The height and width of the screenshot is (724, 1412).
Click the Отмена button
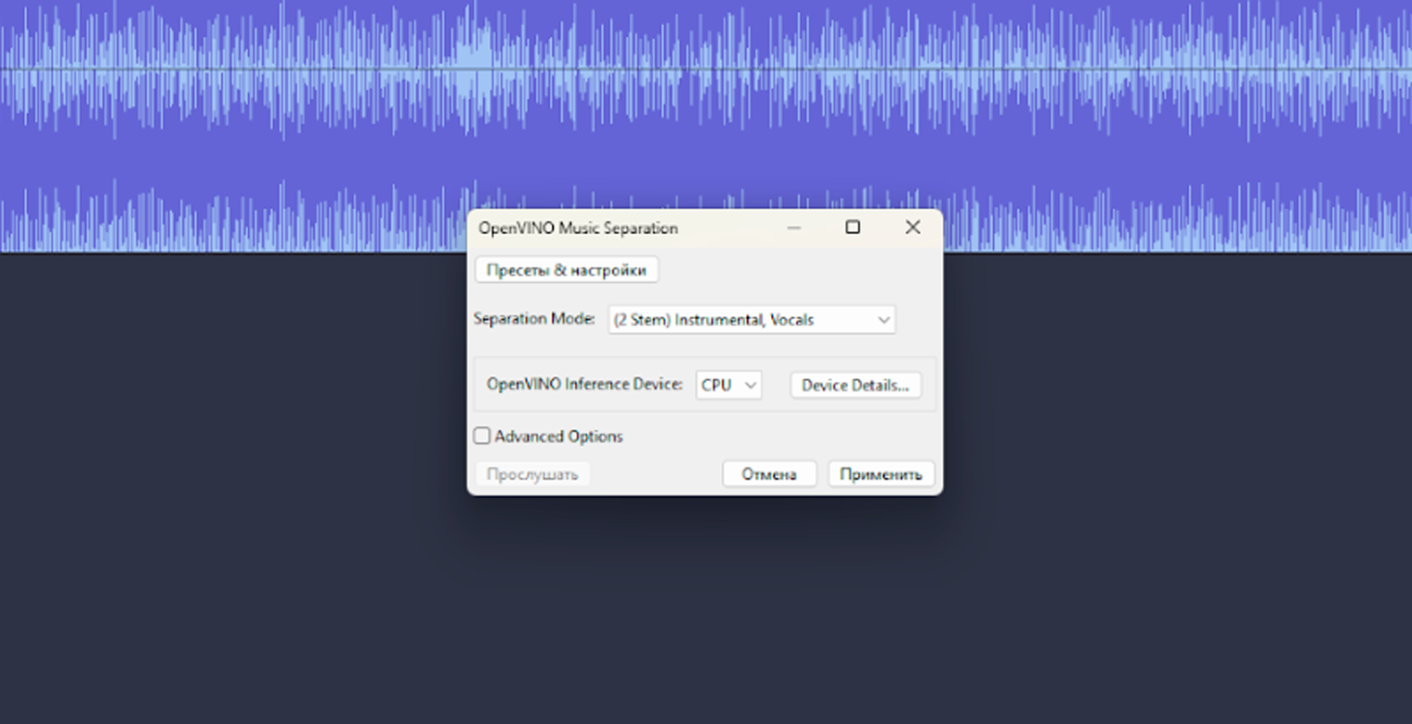769,474
